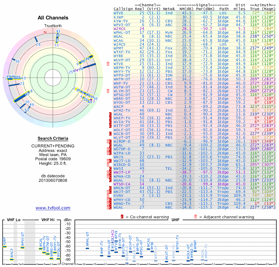Click co-channel warning icon beside WNEP-TV

pos(110,118)
